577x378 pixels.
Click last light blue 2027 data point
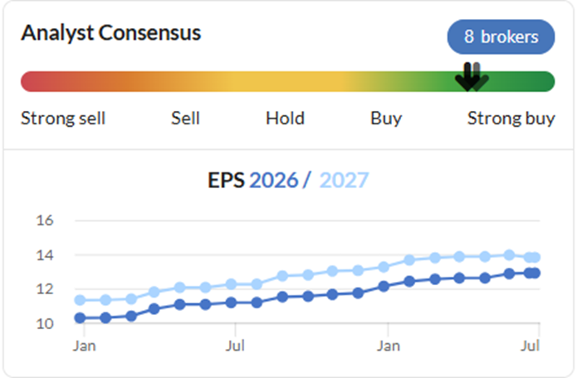(535, 257)
